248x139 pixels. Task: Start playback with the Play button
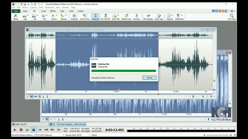pos(15,130)
